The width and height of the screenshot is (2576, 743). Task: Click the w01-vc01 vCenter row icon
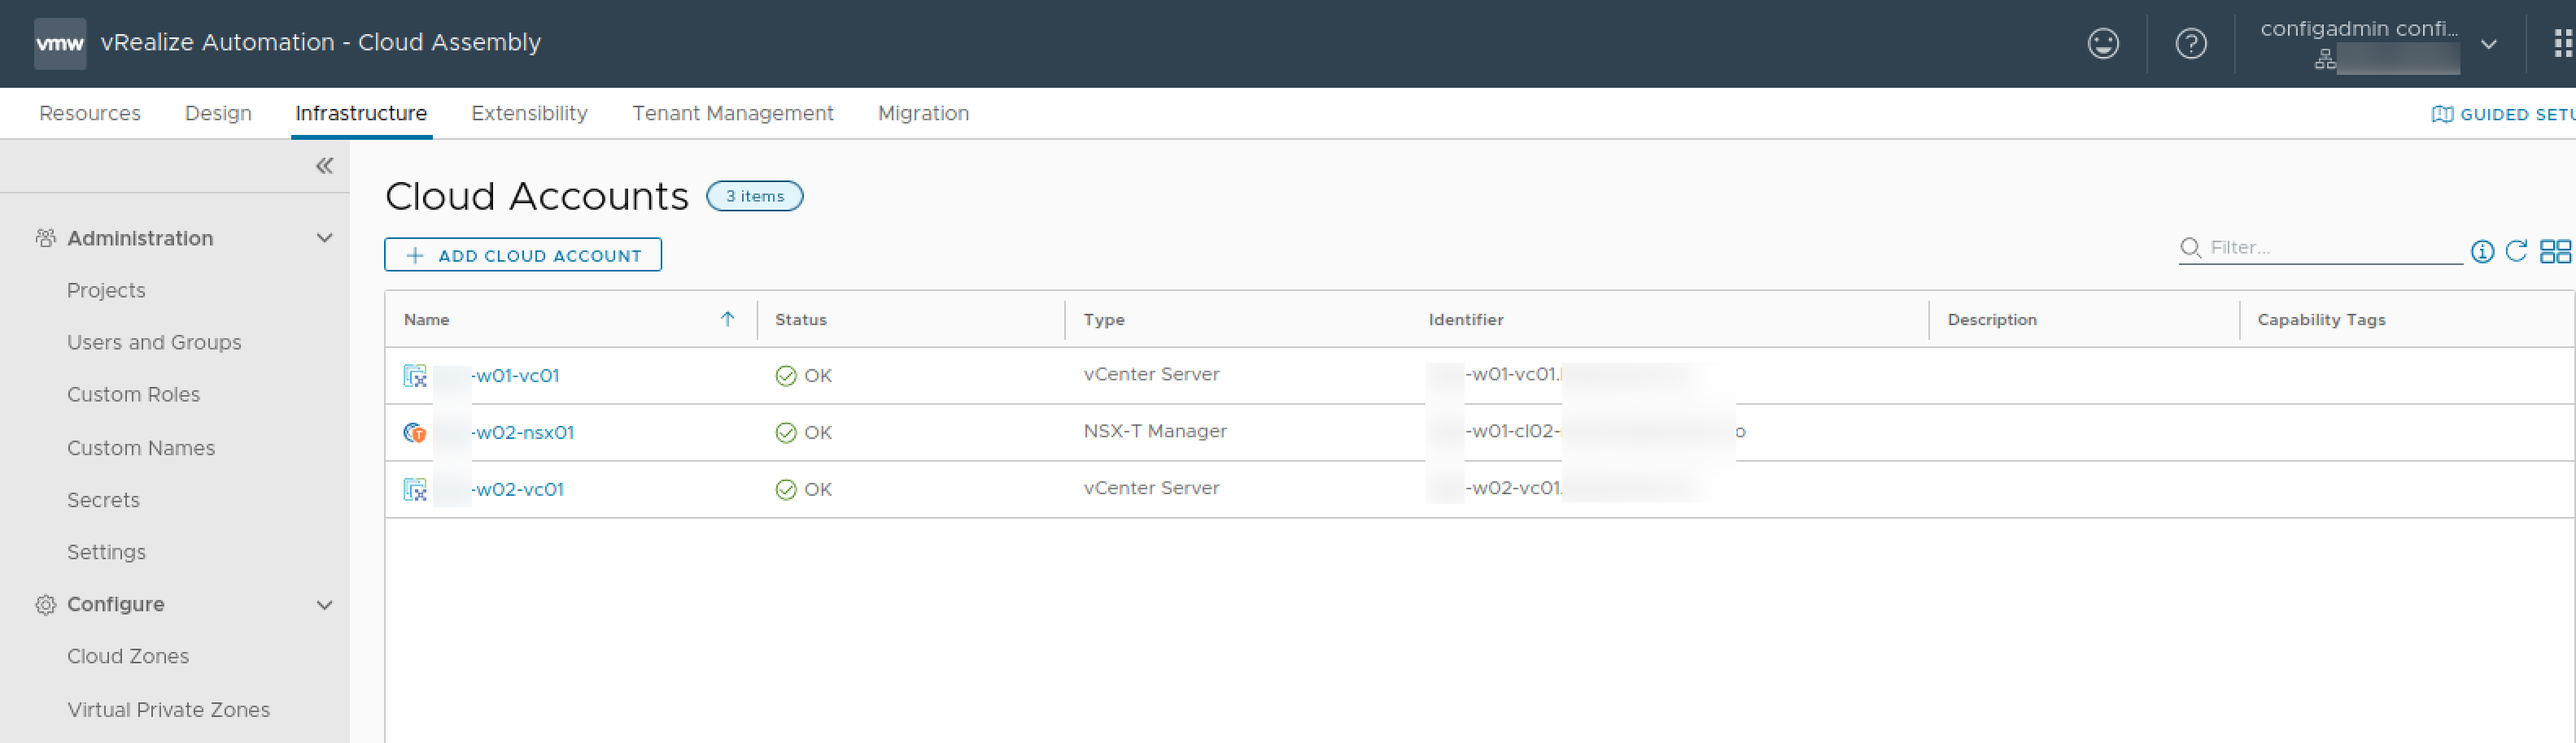tap(415, 376)
